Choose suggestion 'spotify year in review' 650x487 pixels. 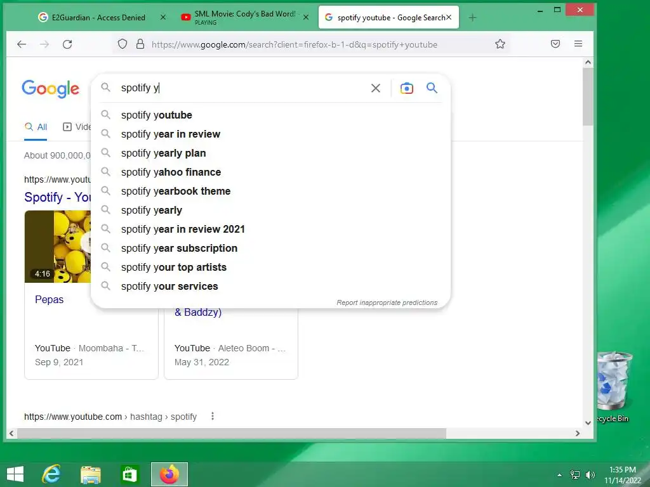tap(270, 134)
